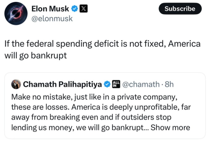Expand quoted post with Show more
The width and height of the screenshot is (210, 141).
point(170,127)
